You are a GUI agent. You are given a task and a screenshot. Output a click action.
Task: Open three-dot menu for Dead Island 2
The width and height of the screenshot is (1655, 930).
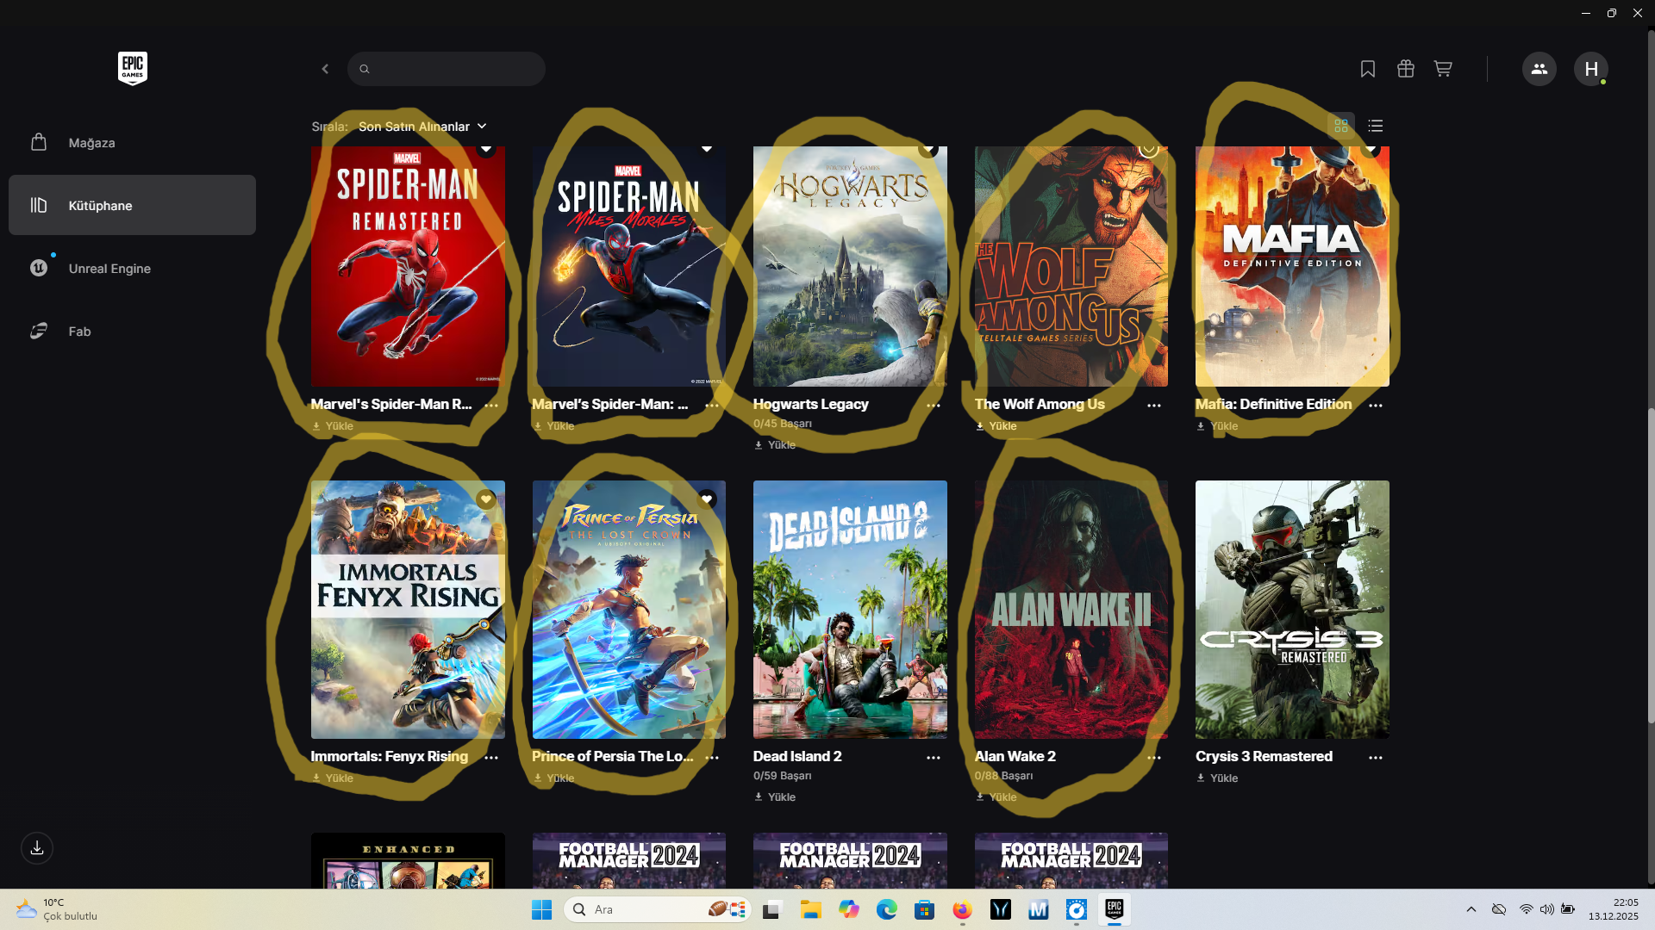click(933, 758)
